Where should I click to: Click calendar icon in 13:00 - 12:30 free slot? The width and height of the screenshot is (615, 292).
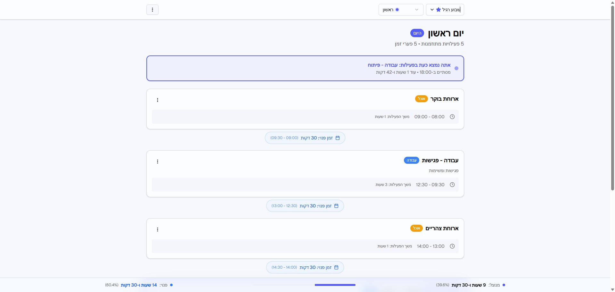[336, 206]
